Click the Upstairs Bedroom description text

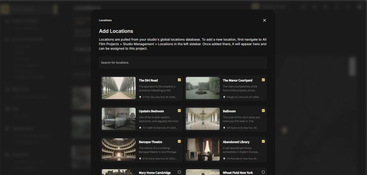tap(158, 119)
